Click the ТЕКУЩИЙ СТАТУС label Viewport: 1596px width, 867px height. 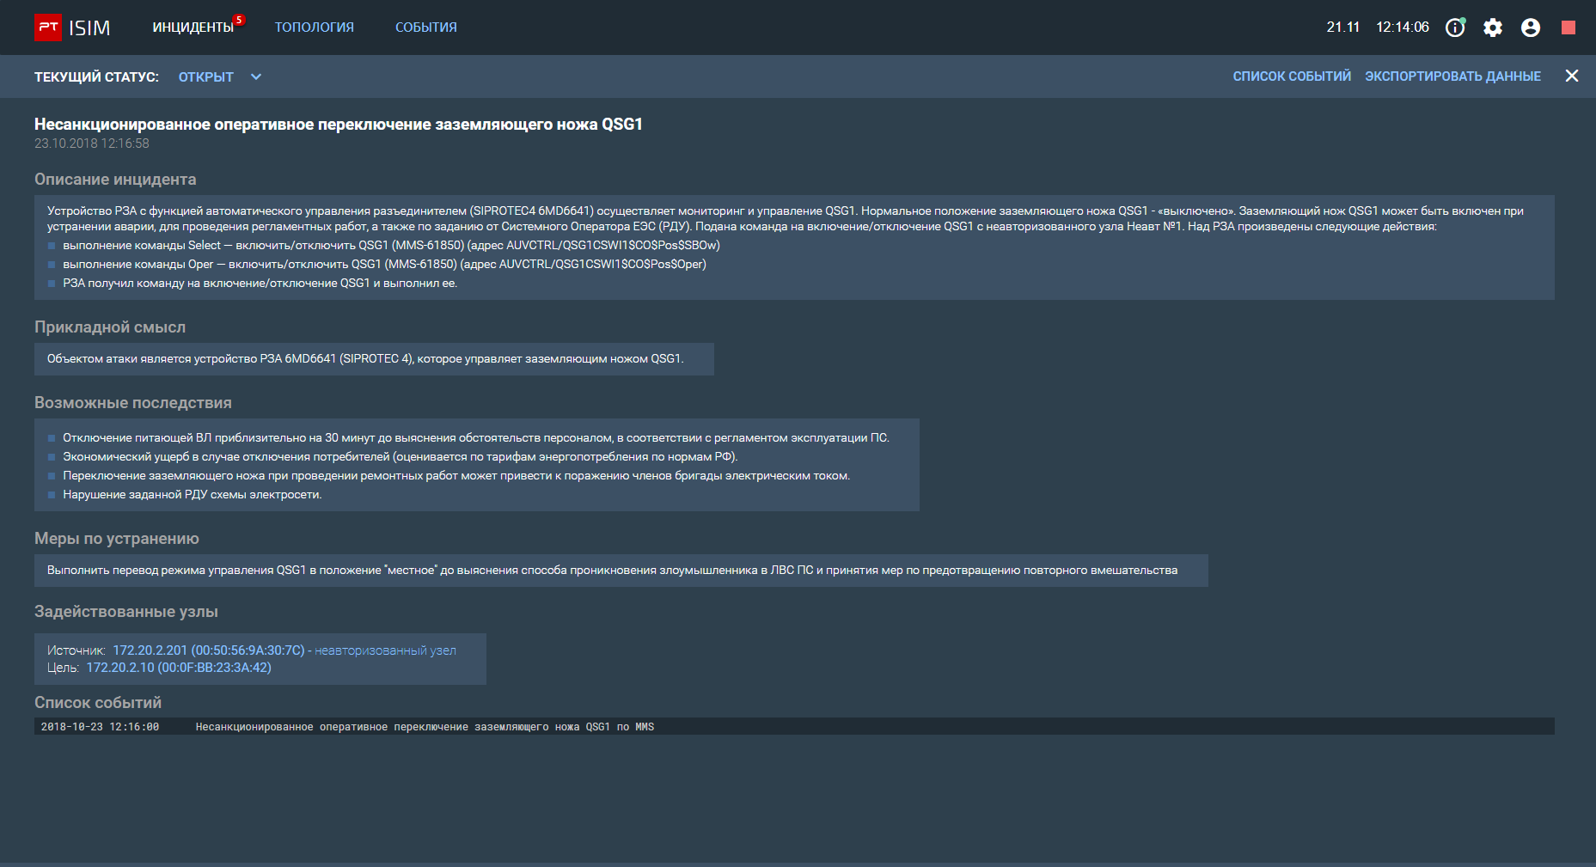click(x=96, y=76)
